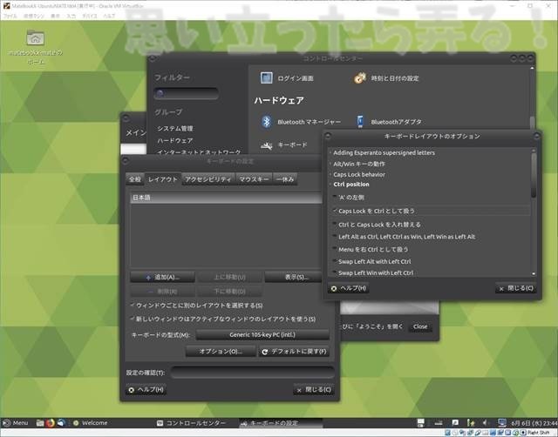
Task: Open the マウスキー tab
Action: 254,179
